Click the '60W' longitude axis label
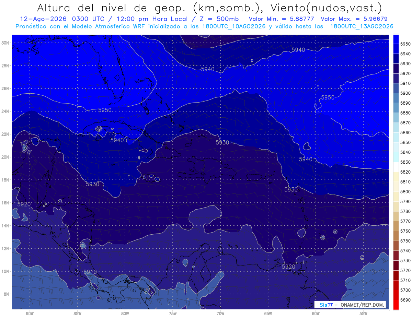 tap(316, 314)
